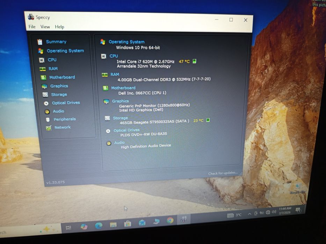326x244 pixels.
Task: Launch Copilot from the taskbar
Action: (84, 227)
